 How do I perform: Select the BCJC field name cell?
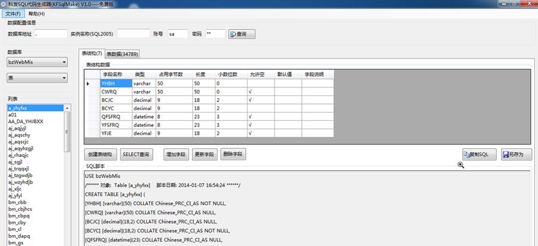click(116, 100)
